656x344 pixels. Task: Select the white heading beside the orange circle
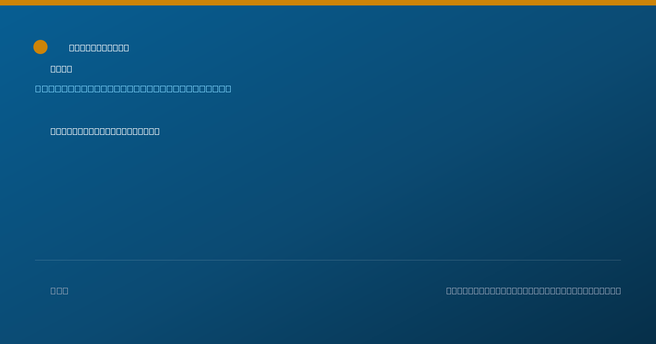pyautogui.click(x=99, y=48)
